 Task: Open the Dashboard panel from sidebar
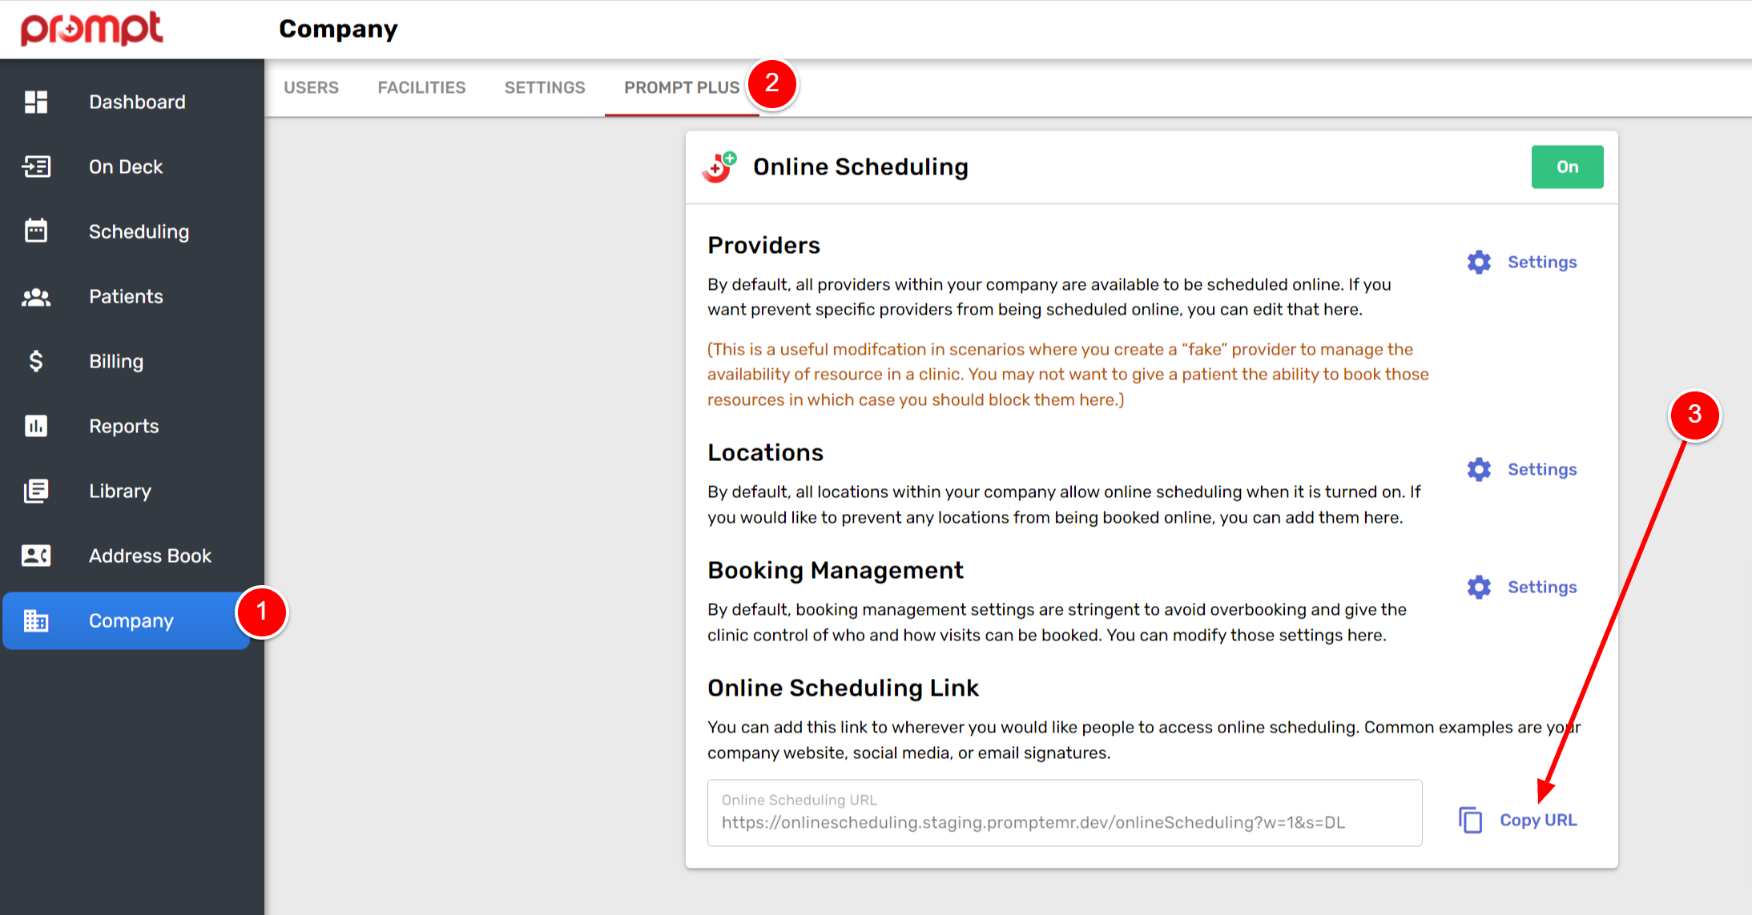35,102
